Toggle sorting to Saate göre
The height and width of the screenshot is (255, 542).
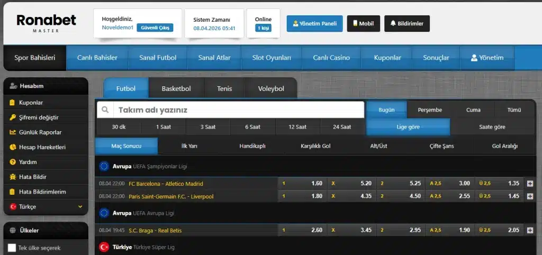[492, 127]
